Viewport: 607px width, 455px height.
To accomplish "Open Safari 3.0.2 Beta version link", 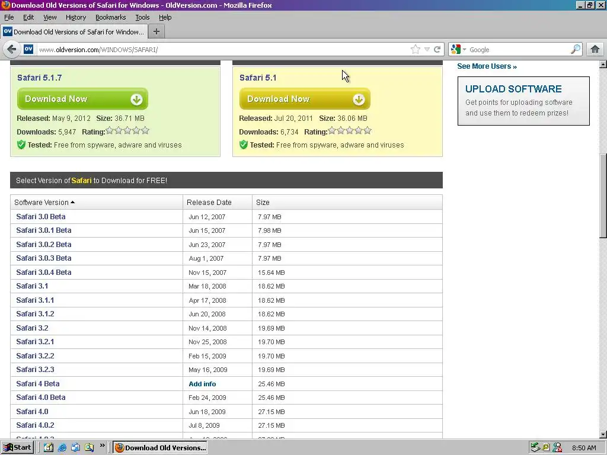I will pyautogui.click(x=44, y=245).
